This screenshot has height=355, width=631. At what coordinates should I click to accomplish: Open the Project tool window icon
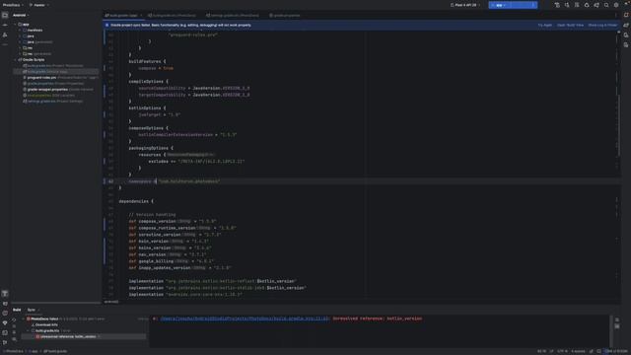click(5, 16)
